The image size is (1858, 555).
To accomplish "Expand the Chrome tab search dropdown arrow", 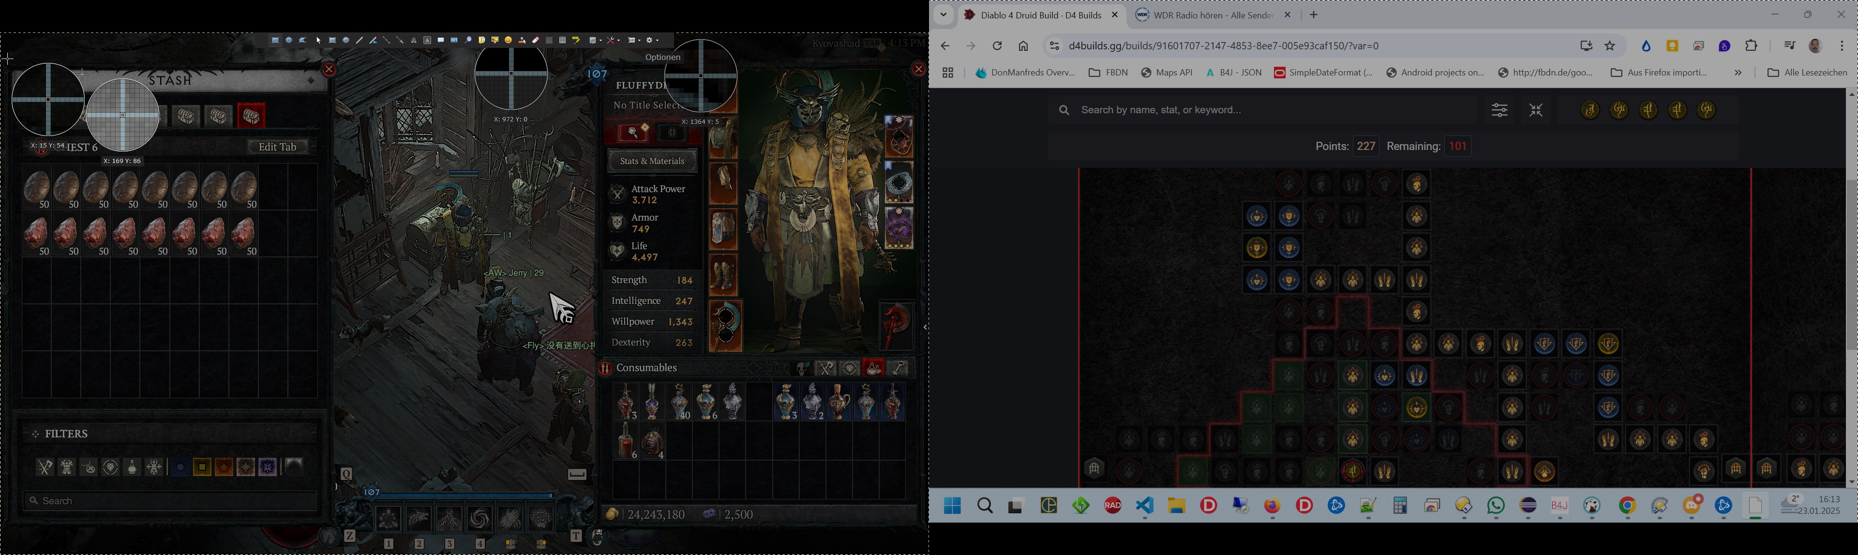I will pyautogui.click(x=943, y=15).
